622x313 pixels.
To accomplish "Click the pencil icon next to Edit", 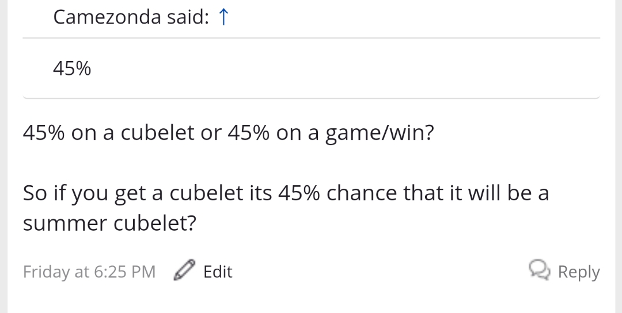I will 184,270.
